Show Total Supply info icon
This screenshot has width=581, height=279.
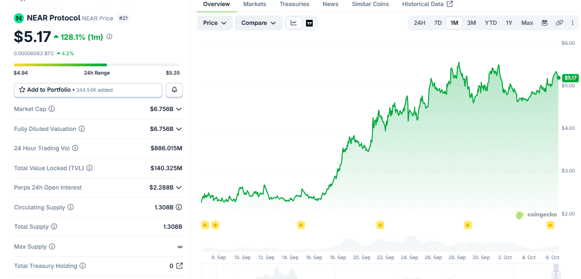[54, 227]
